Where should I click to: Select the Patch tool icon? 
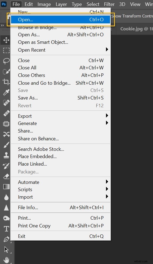[6, 124]
